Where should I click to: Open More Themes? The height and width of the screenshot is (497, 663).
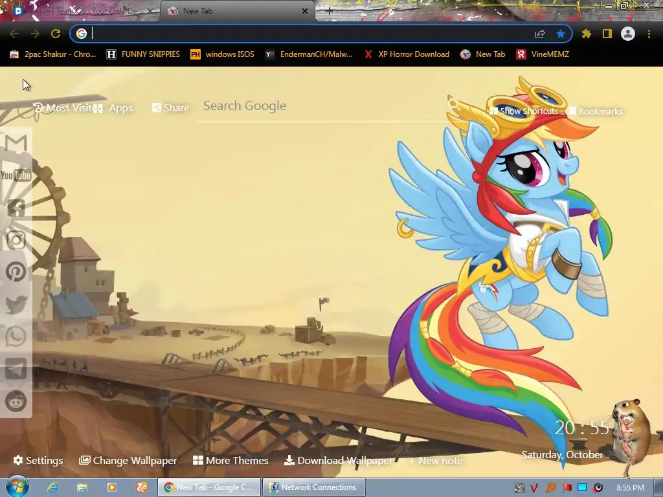coord(230,460)
